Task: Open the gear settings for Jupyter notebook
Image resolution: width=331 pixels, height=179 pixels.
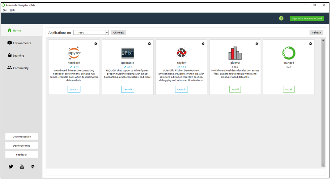Action: tap(96, 44)
